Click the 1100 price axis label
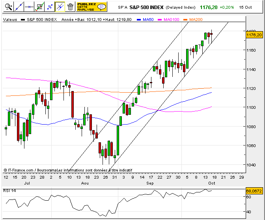 pos(252,107)
